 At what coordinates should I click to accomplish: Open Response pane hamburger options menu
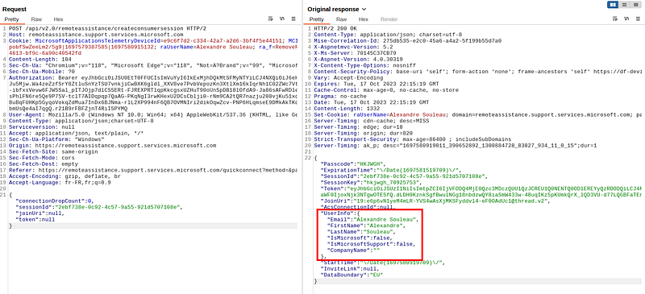click(638, 19)
